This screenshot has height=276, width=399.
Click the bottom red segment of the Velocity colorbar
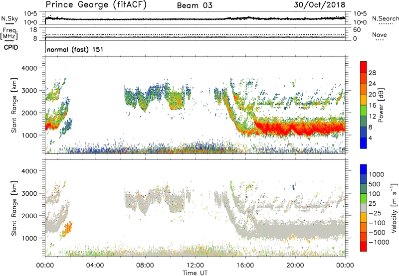point(364,247)
